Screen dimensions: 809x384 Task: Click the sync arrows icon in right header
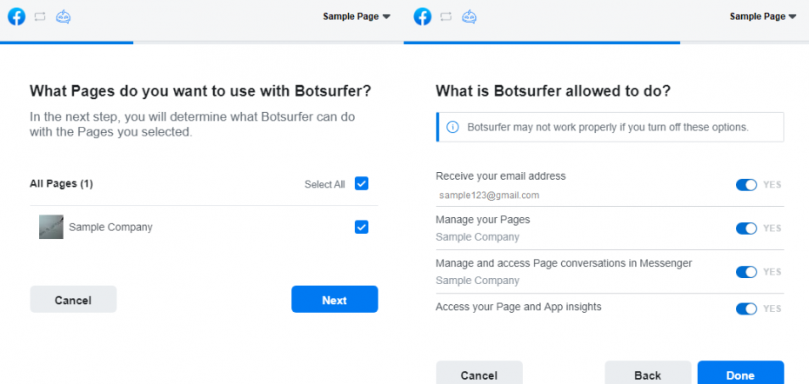(x=445, y=17)
